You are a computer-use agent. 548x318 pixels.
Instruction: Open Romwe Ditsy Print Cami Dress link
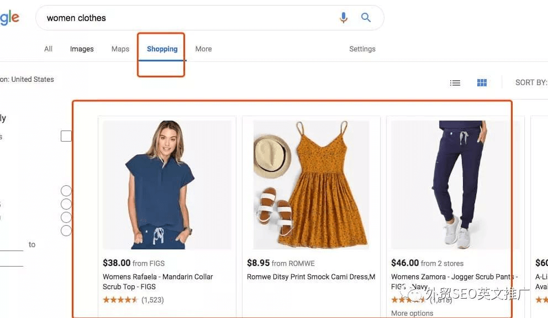click(310, 277)
